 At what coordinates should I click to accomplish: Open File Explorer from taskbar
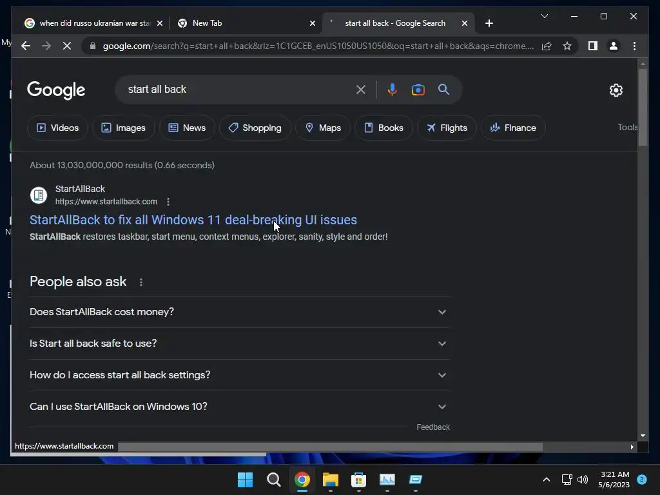(331, 480)
